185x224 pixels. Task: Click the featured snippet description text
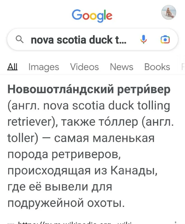pos(84,154)
